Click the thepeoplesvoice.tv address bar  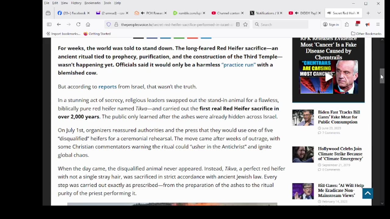point(177,24)
